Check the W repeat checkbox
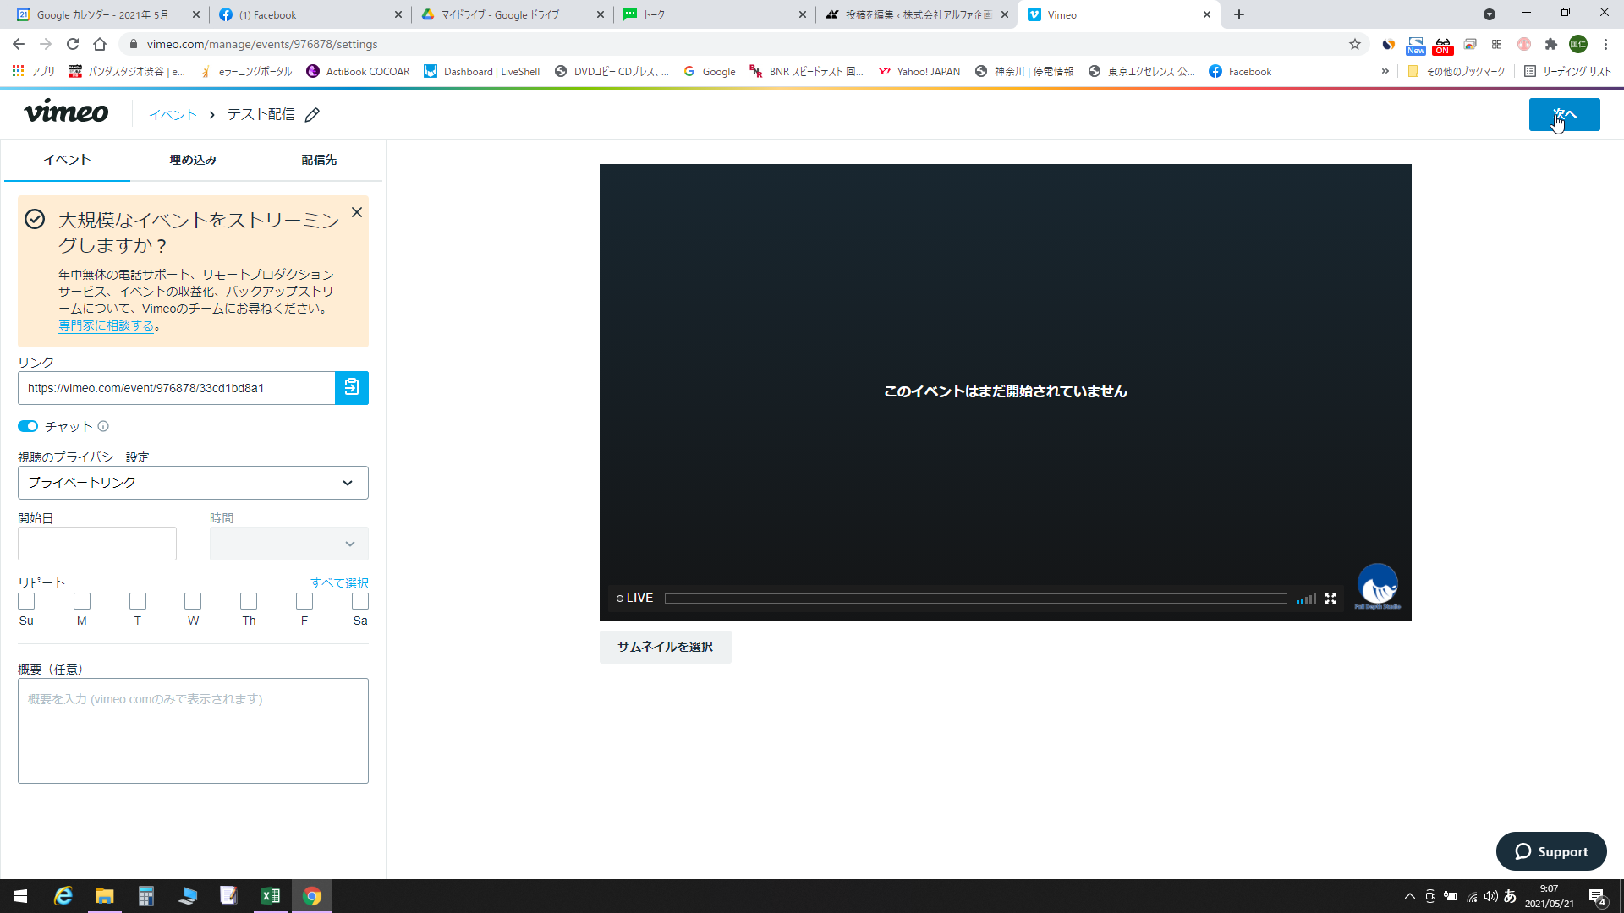 tap(193, 601)
